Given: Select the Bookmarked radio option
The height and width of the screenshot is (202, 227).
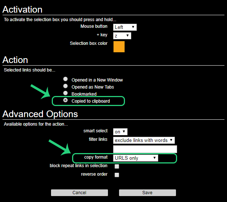Looking at the screenshot, I should point(65,93).
